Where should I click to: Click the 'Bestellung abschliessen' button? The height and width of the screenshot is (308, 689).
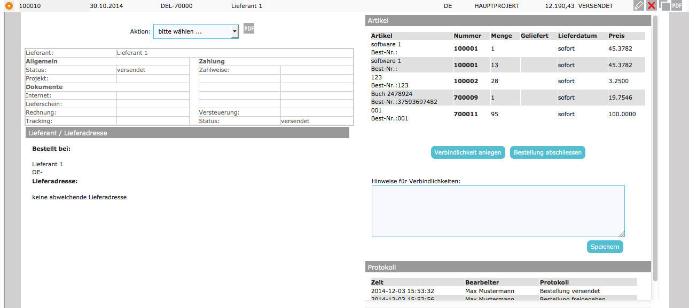tap(547, 152)
